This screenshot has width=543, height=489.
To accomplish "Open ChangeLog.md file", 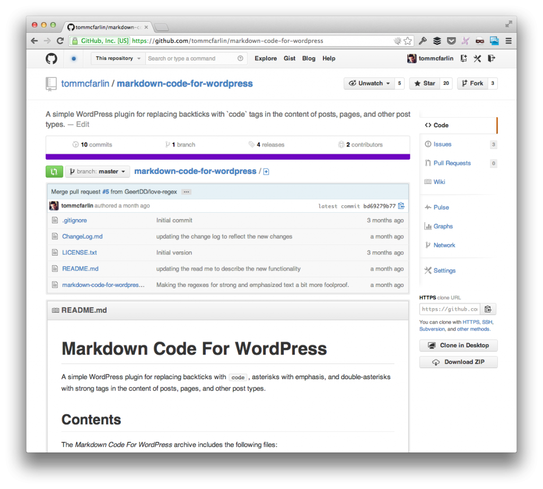I will (x=82, y=237).
